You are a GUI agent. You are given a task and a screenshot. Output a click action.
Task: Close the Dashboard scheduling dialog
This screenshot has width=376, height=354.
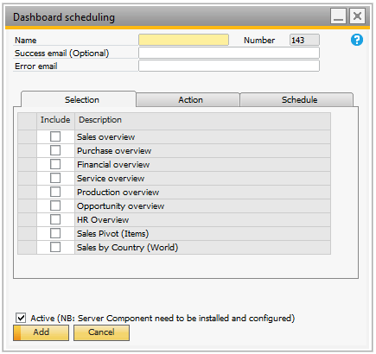(357, 16)
